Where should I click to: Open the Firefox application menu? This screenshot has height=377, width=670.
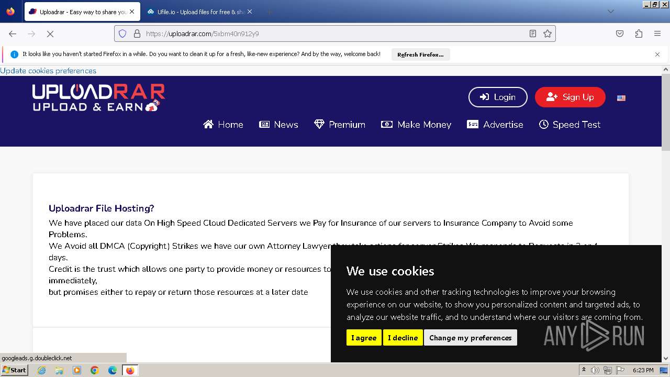(657, 34)
